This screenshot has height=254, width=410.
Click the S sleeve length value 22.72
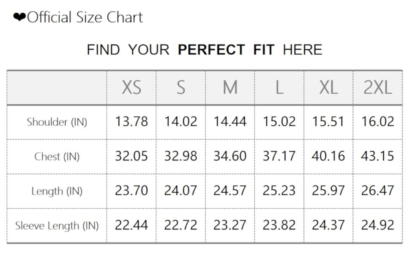(181, 225)
